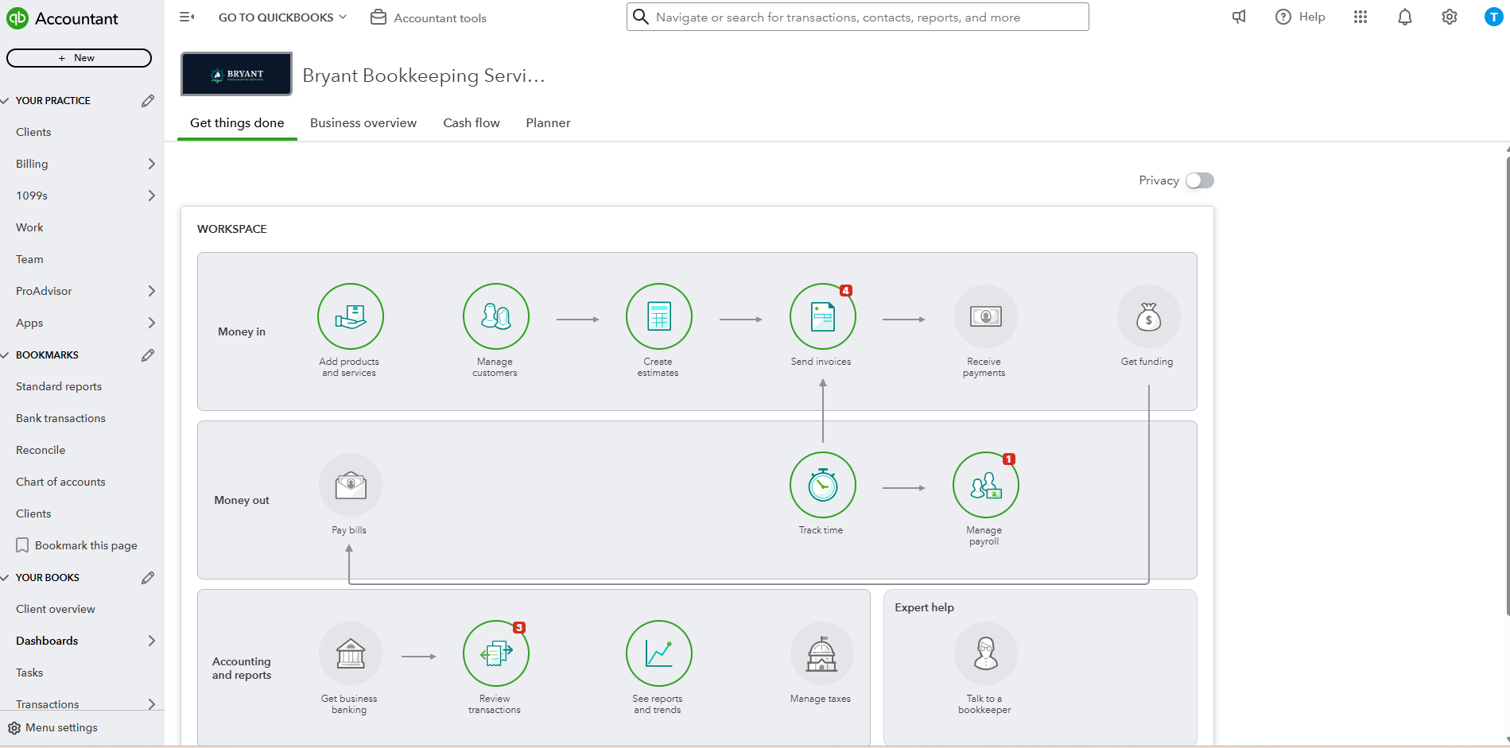This screenshot has height=748, width=1510.
Task: Expand the Billing submenu arrow
Action: tap(151, 164)
